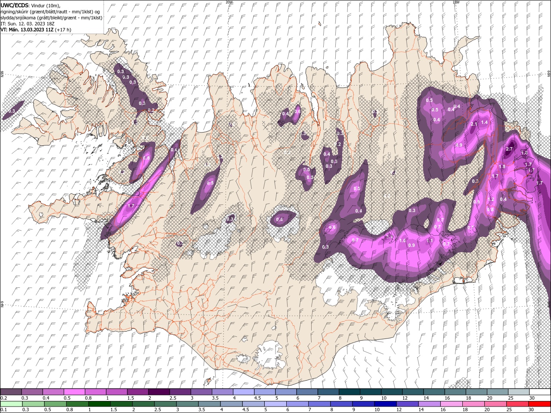Pick the light lavender 4 swatch, upper legend row
The height and width of the screenshot is (413, 551).
243,392
